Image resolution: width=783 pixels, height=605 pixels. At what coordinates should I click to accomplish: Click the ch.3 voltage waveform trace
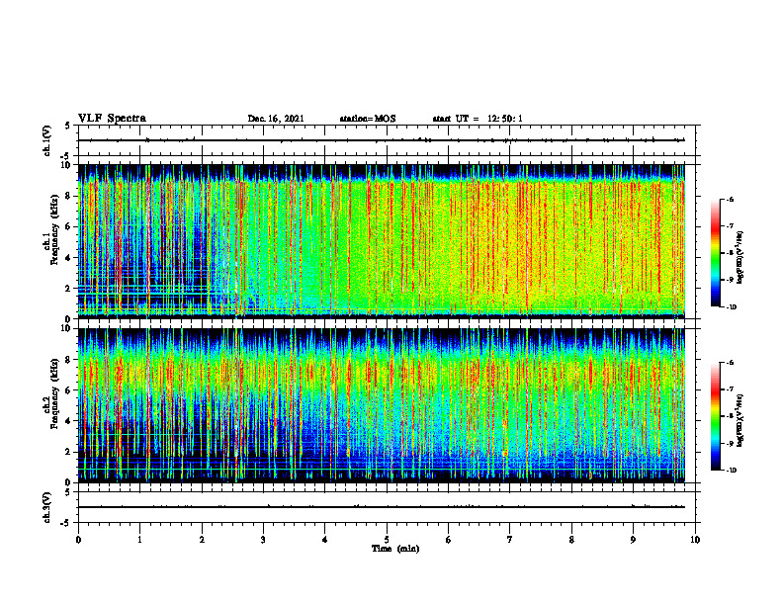[382, 507]
